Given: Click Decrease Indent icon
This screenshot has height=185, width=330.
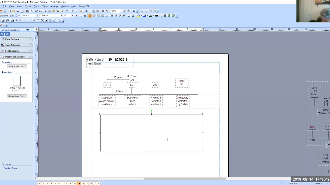Looking at the screenshot, I should pos(120,16).
